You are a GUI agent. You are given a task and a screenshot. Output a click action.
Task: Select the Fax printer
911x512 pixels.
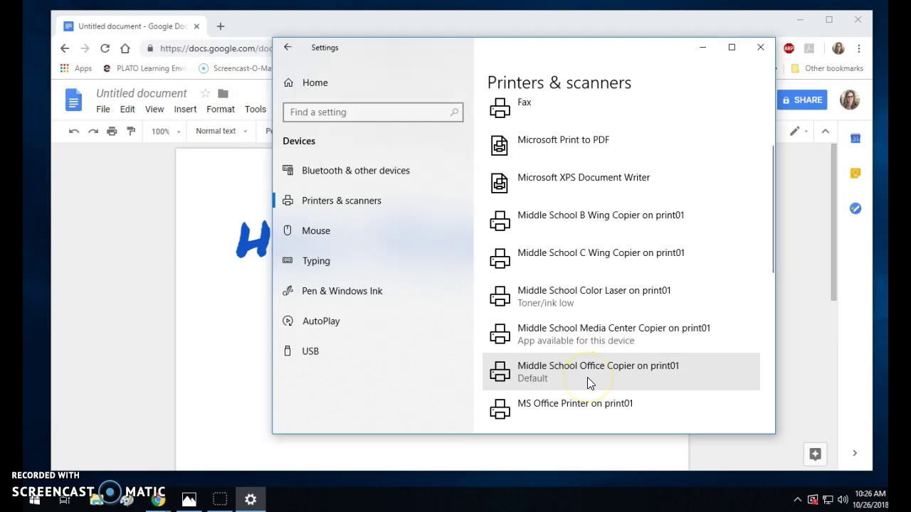[621, 108]
